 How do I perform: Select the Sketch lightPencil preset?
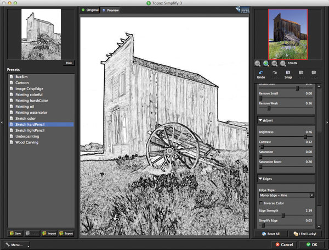pyautogui.click(x=41, y=130)
